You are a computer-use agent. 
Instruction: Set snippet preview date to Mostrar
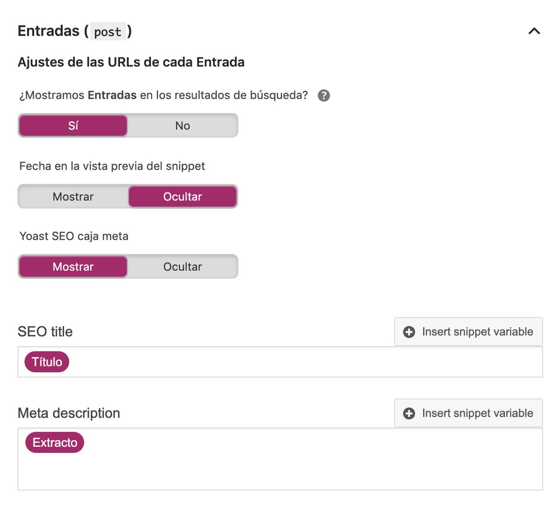click(73, 197)
